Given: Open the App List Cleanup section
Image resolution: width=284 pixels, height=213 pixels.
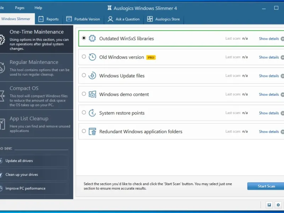Looking at the screenshot, I should (x=35, y=124).
